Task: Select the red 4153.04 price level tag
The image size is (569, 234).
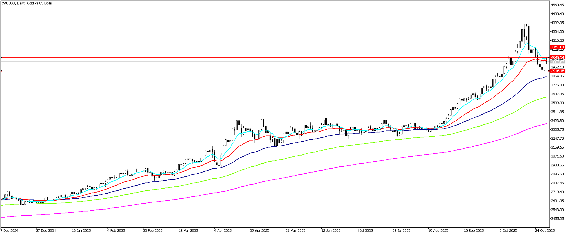Action: click(x=558, y=47)
